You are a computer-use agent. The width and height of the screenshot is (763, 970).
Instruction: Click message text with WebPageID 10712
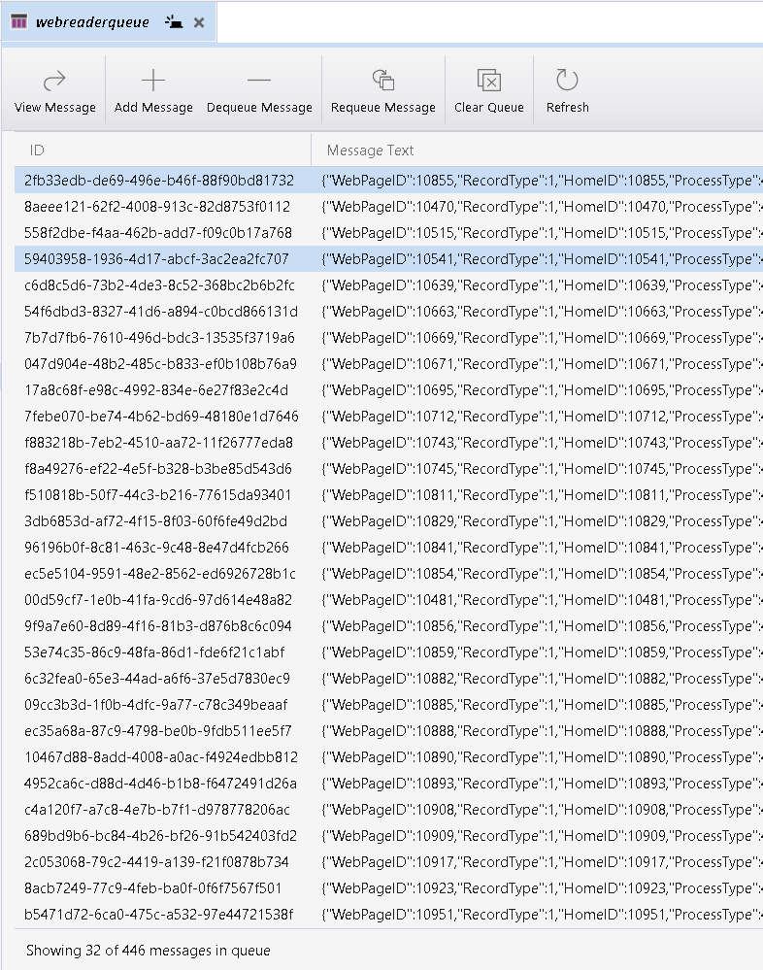(x=542, y=417)
